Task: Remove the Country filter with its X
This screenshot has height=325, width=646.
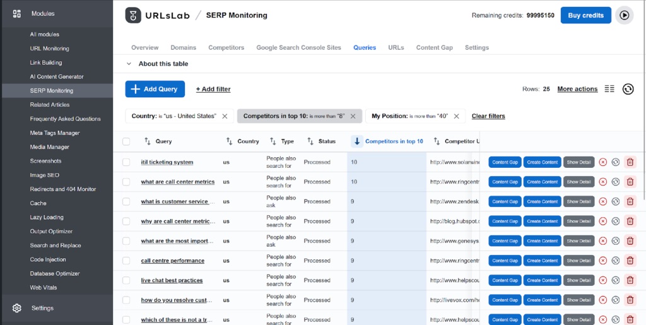Action: 225,116
